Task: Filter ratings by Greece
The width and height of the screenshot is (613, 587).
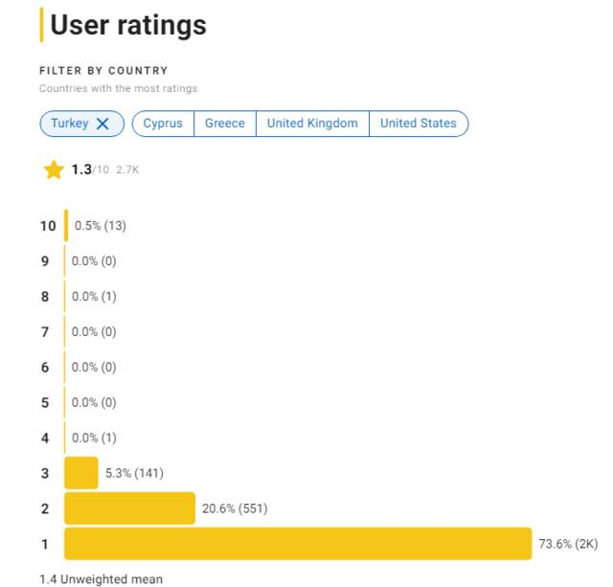Action: tap(225, 124)
